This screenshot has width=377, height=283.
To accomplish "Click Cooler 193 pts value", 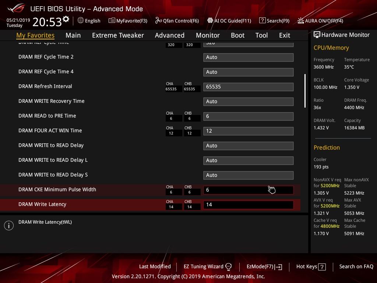I will pos(321,167).
